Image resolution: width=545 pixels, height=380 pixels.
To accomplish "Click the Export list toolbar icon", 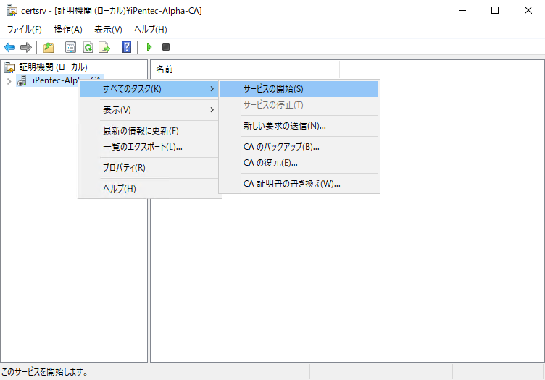I will [x=104, y=47].
